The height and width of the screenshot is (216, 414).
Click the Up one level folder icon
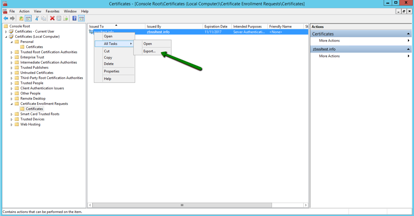(x=21, y=18)
